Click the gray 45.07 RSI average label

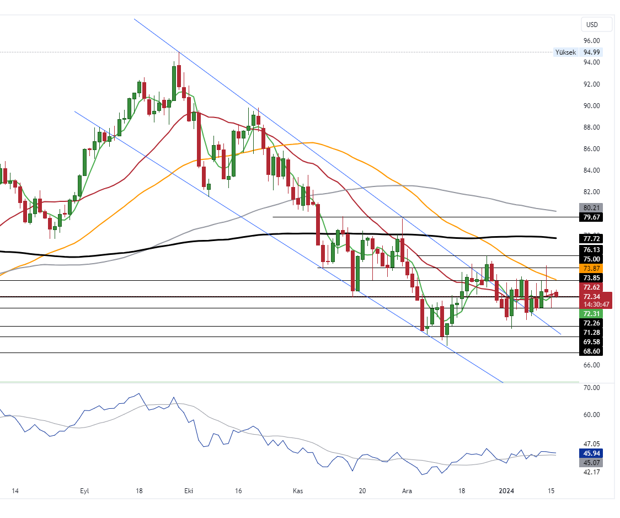591,463
